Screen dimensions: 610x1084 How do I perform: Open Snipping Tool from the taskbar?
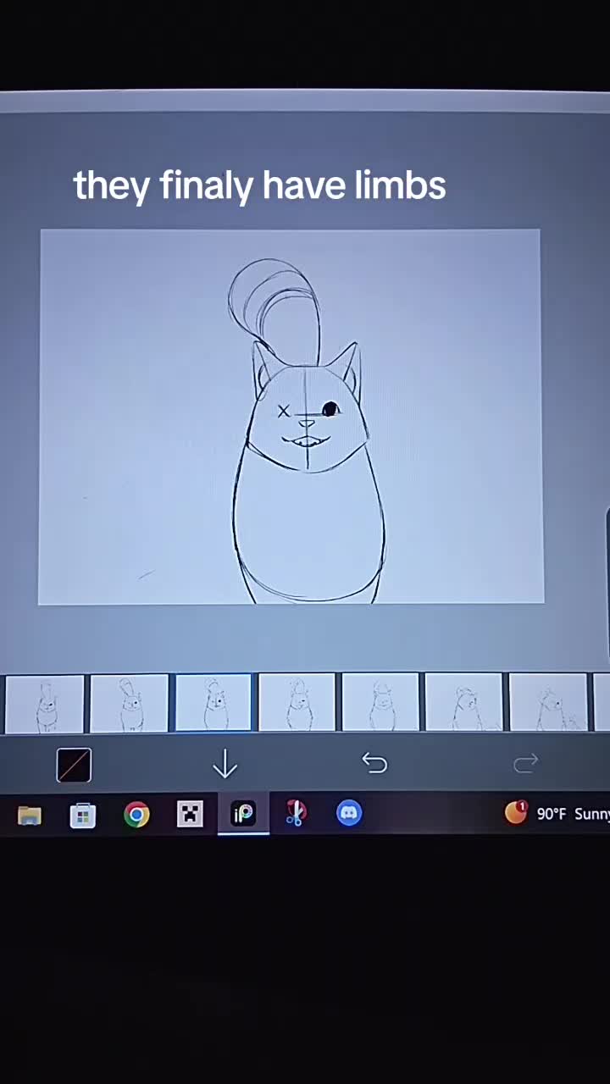296,813
